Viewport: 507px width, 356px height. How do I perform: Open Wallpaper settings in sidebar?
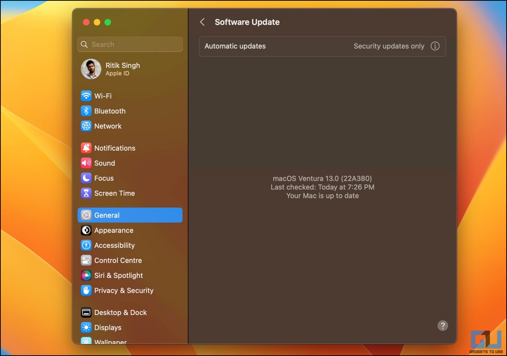(x=110, y=341)
